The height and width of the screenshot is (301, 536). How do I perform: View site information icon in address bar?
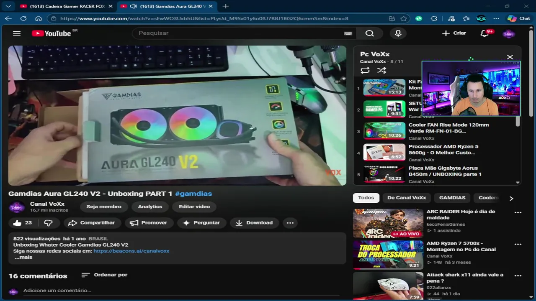pos(53,18)
